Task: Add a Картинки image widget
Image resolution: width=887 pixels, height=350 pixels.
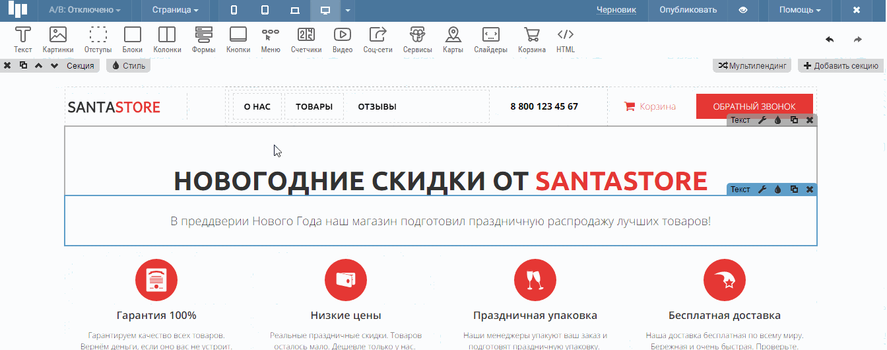Action: click(x=58, y=40)
